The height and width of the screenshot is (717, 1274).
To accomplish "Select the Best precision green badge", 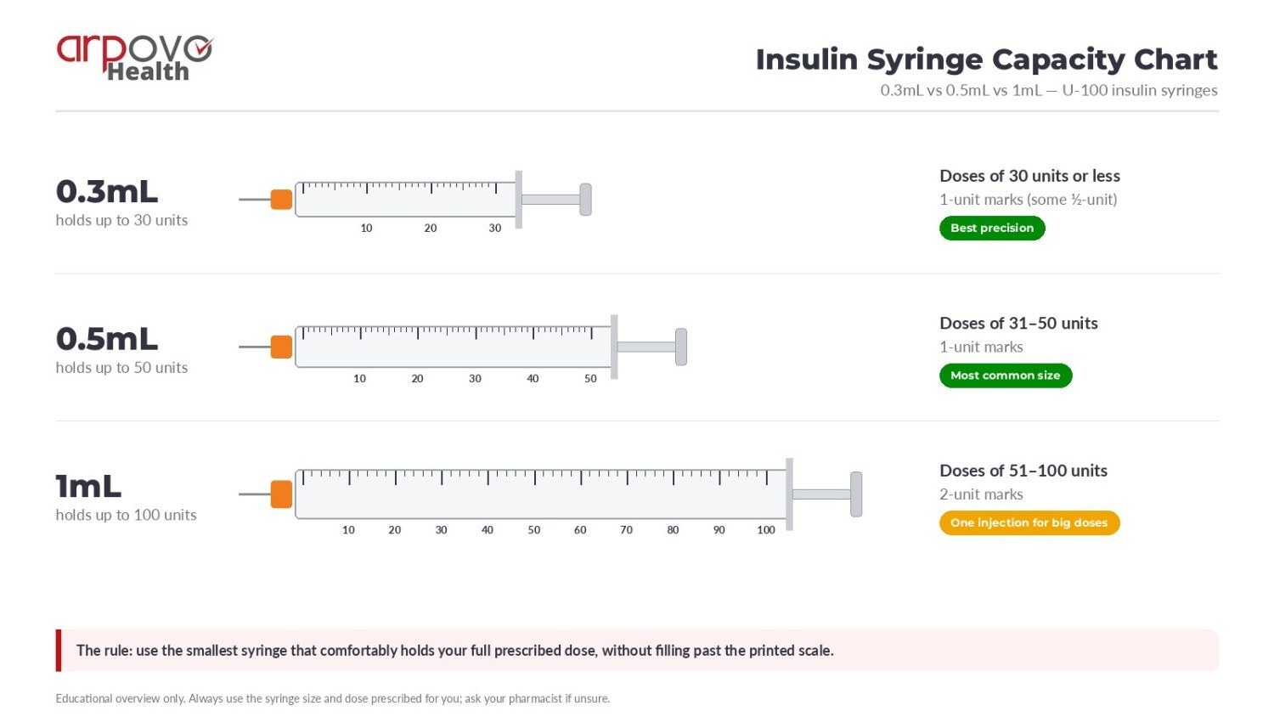I will coord(992,228).
